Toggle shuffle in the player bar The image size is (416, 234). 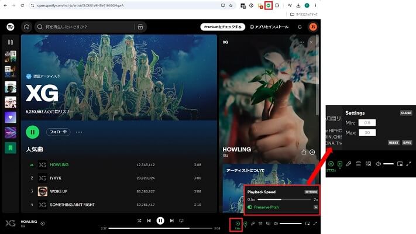(x=139, y=221)
